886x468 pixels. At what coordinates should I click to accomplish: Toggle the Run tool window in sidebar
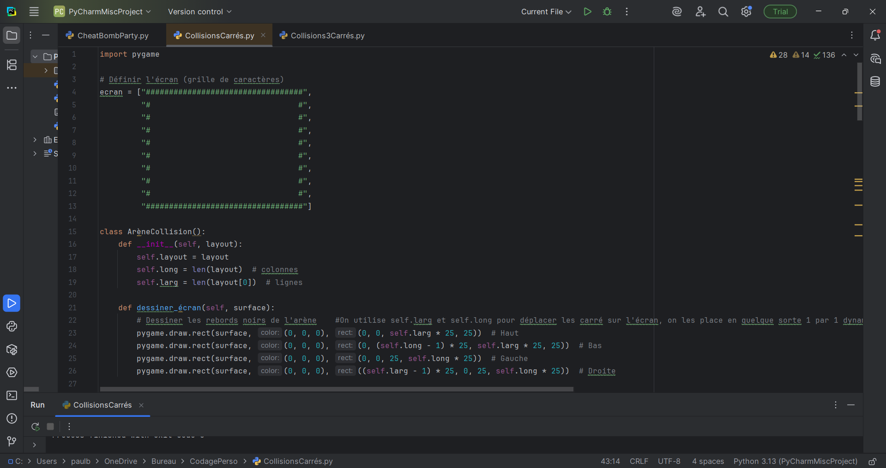tap(12, 303)
